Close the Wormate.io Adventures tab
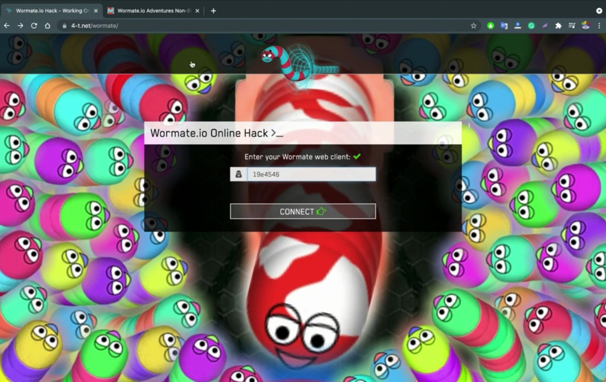The image size is (606, 382). (197, 11)
